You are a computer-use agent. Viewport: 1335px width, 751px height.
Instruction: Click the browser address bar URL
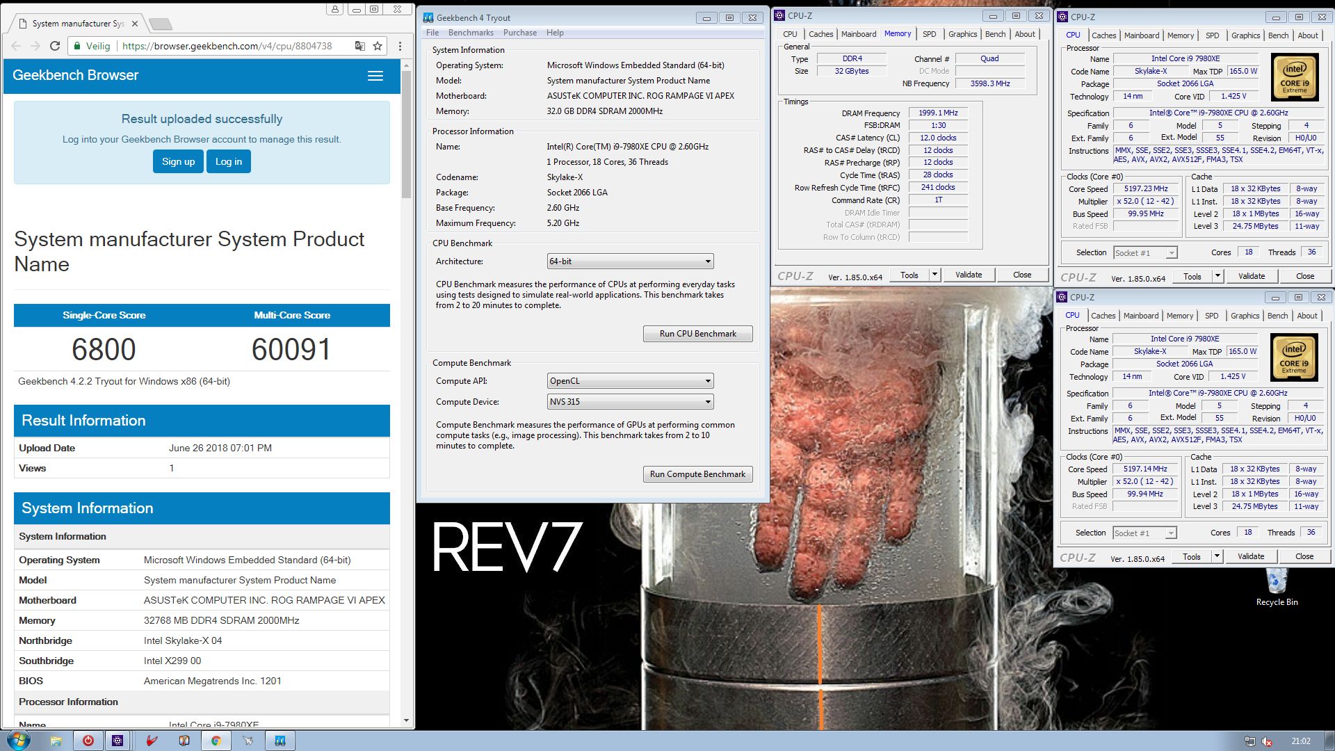click(227, 46)
